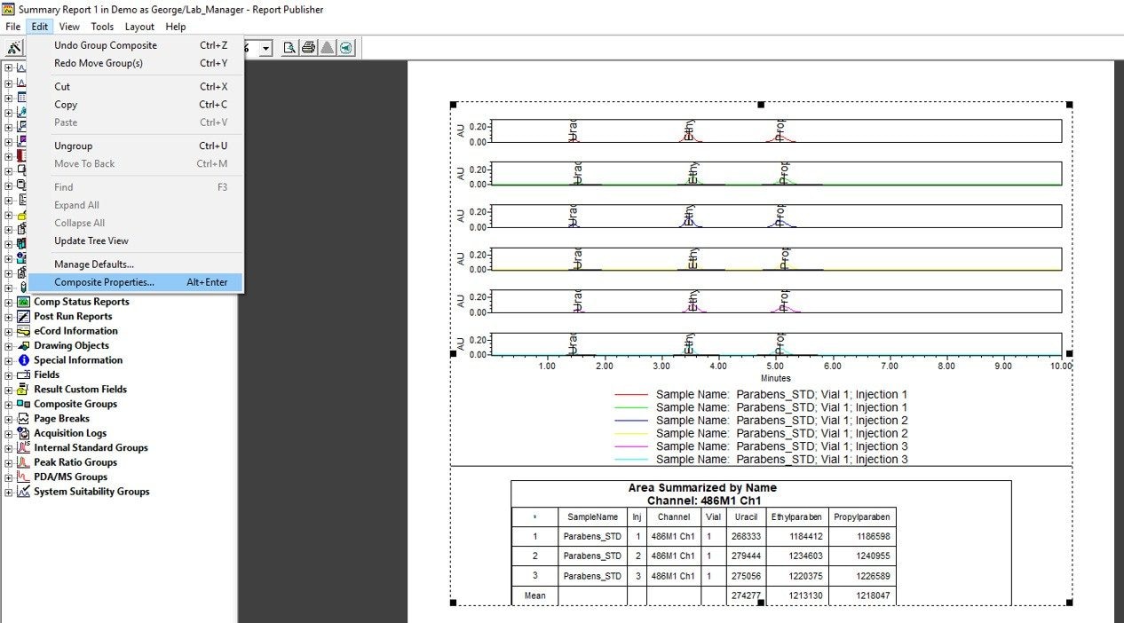Click the Page Breaks tree icon

(x=22, y=419)
